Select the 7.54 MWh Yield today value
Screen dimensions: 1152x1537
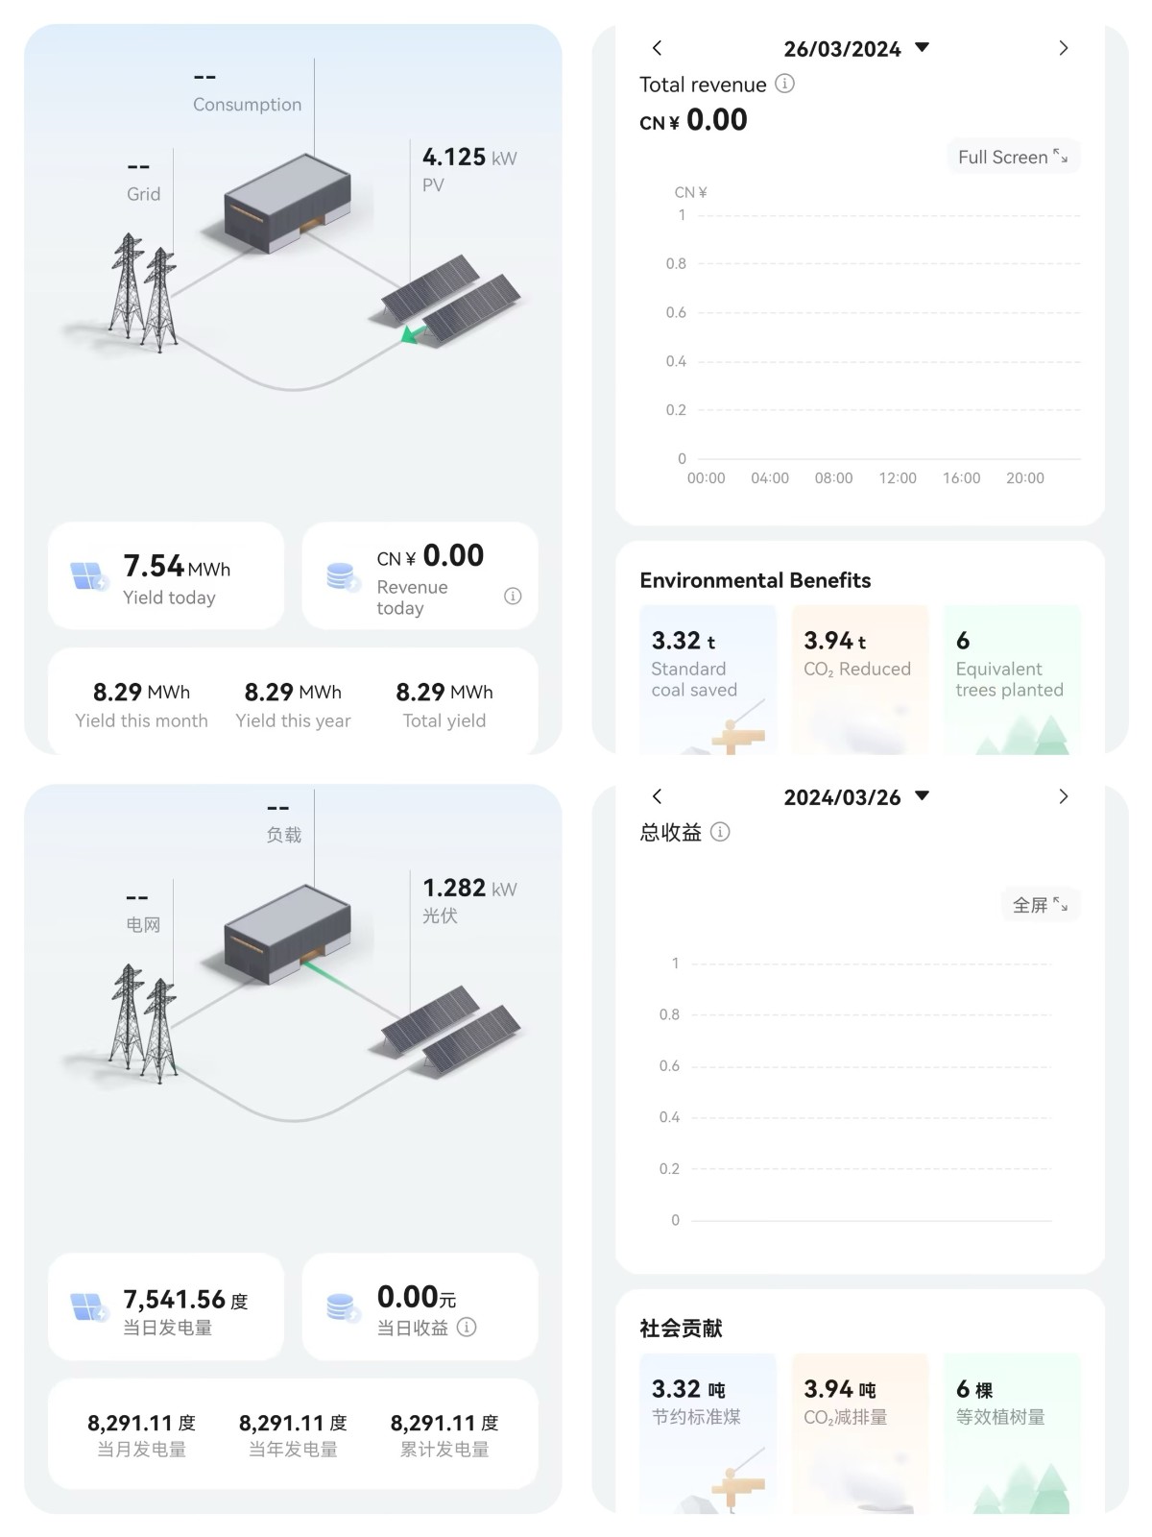pyautogui.click(x=177, y=567)
